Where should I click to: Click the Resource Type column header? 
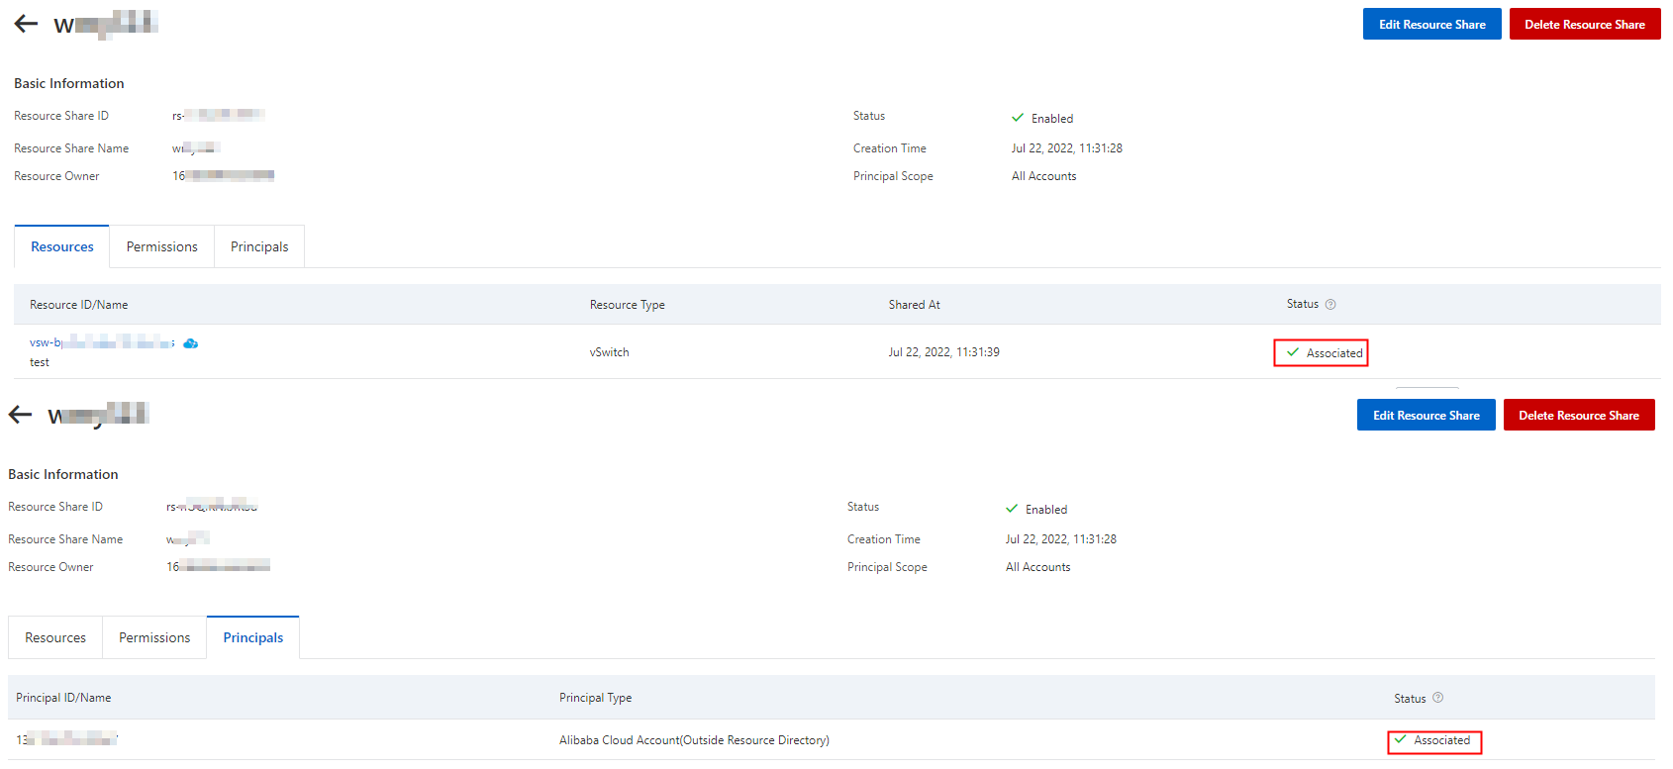[627, 305]
